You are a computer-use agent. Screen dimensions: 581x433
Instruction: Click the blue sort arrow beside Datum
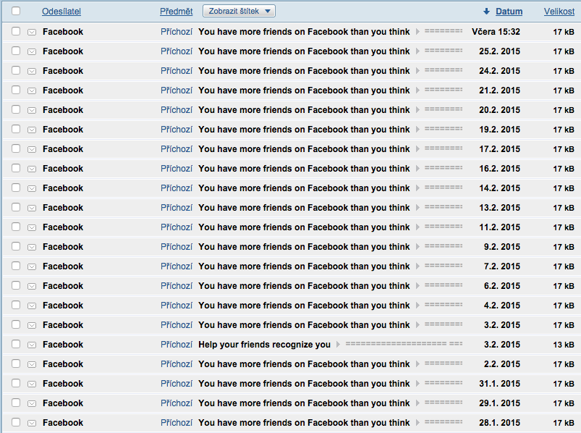point(487,12)
